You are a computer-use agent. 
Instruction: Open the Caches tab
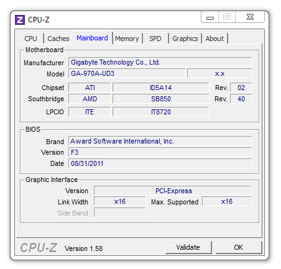click(x=58, y=39)
